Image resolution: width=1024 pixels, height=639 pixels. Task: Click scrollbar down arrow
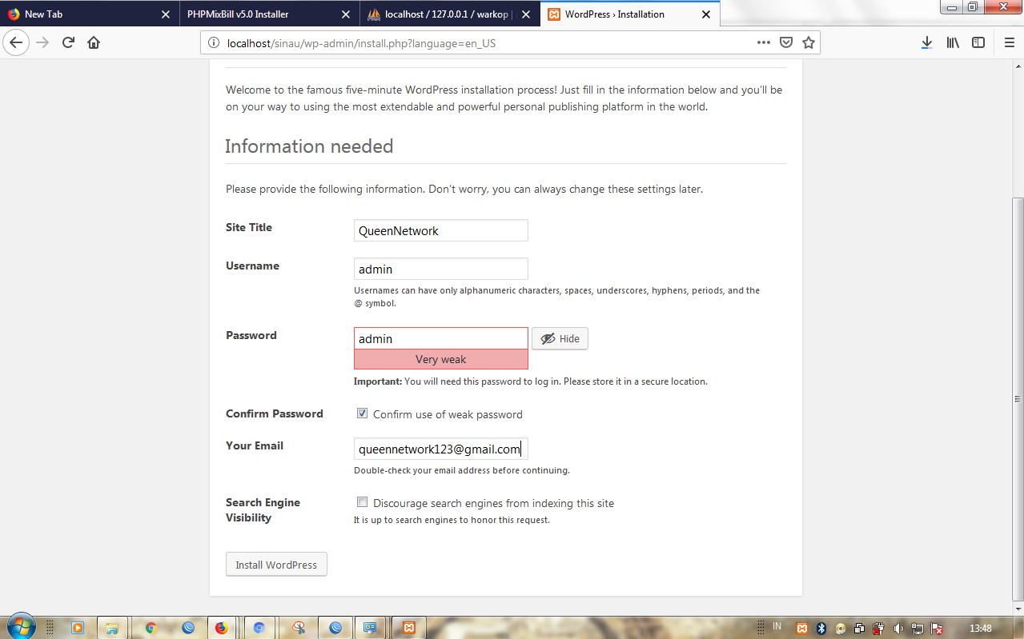(x=1018, y=608)
